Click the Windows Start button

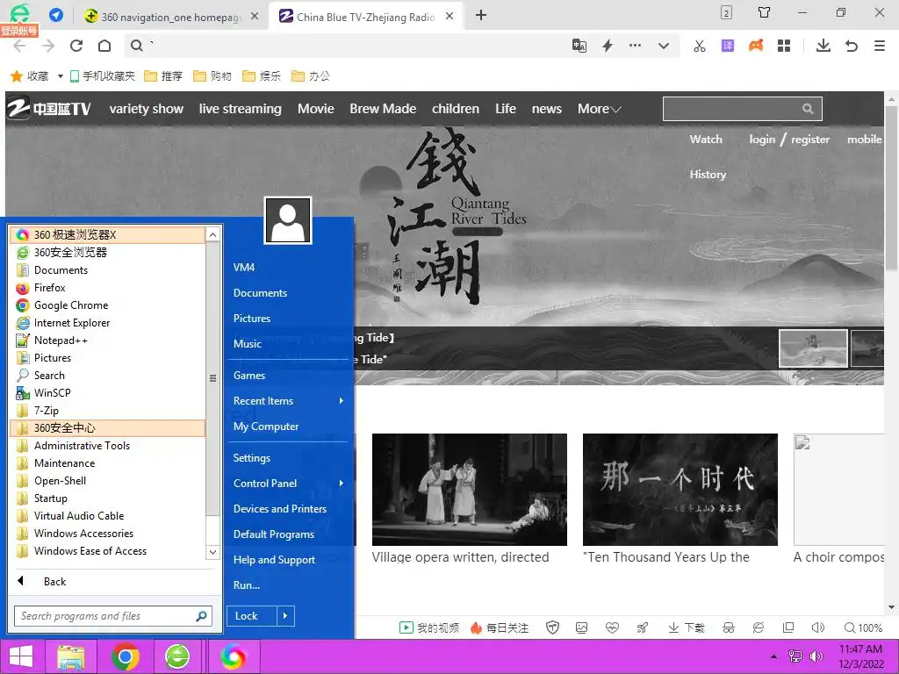[x=21, y=656]
